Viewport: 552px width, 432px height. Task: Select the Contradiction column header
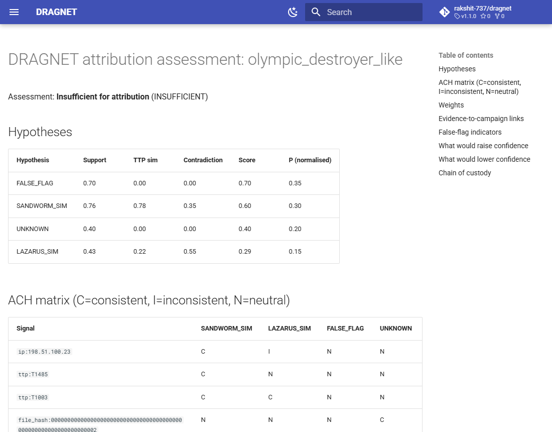203,160
